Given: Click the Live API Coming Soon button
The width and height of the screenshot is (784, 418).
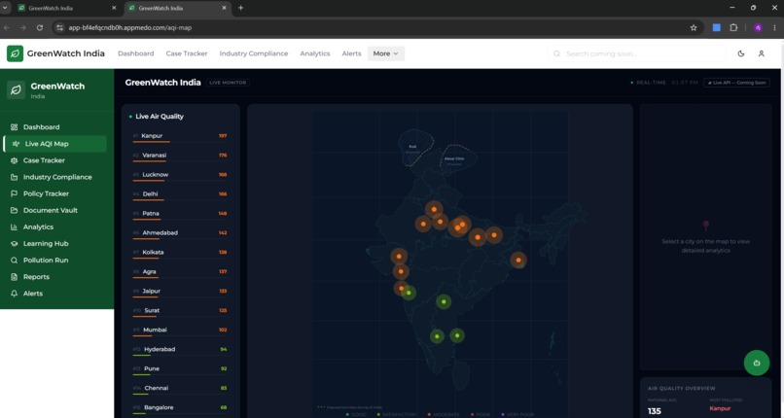Looking at the screenshot, I should 736,83.
